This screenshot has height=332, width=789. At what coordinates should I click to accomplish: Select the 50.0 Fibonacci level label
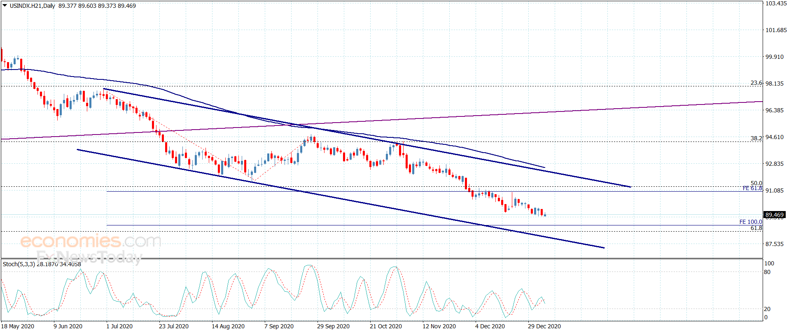[x=756, y=183]
